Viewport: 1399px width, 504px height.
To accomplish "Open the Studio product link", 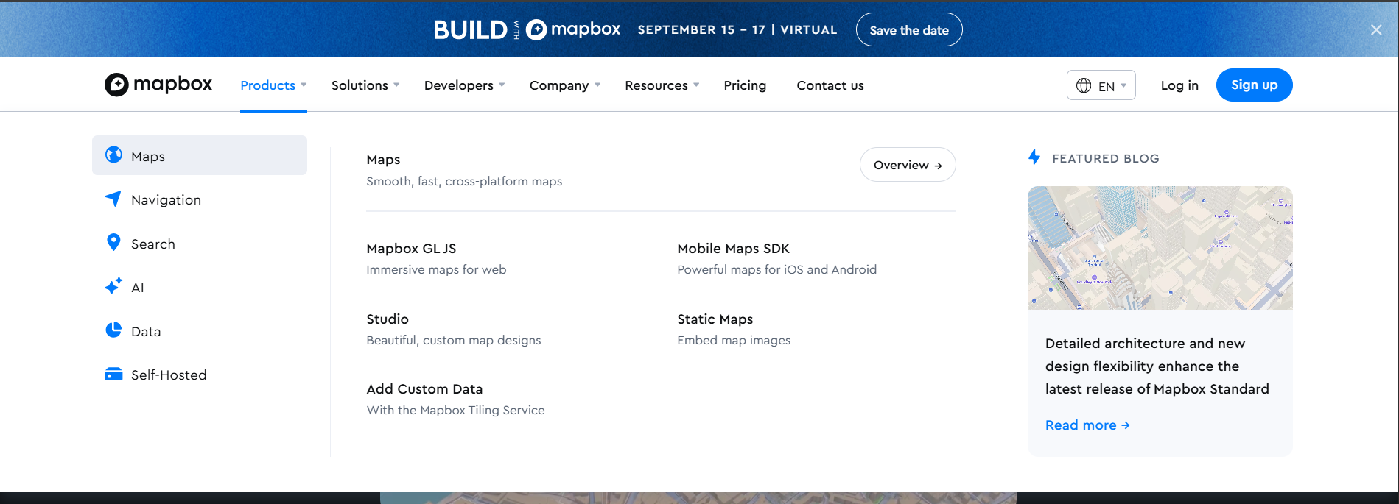I will 388,319.
